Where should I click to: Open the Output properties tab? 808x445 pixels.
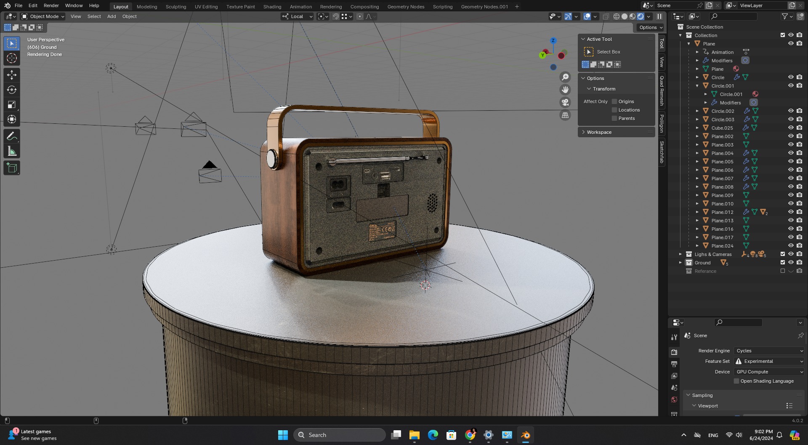click(674, 364)
